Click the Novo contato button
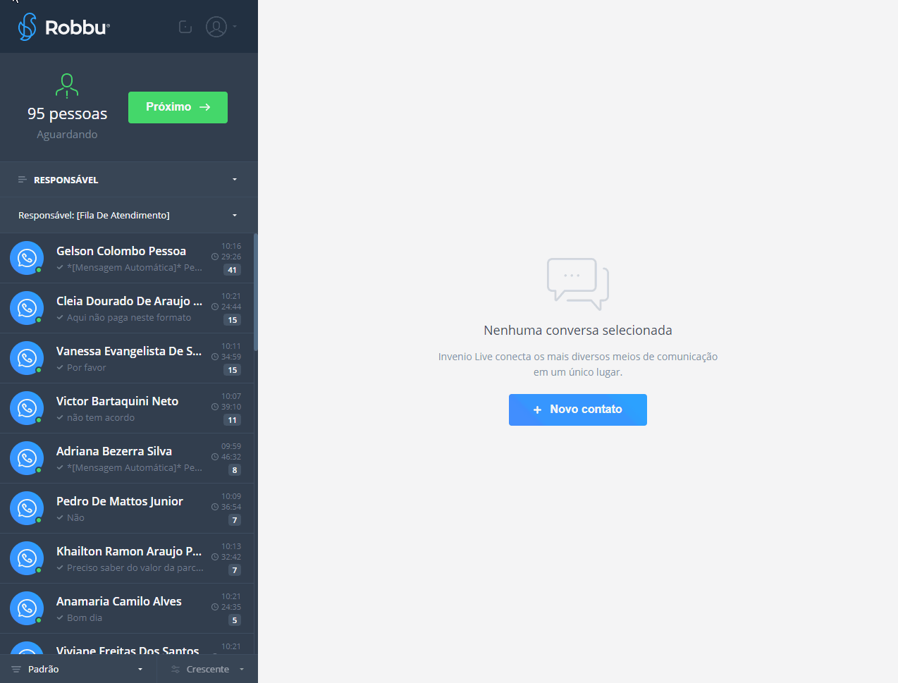Image resolution: width=898 pixels, height=683 pixels. click(x=577, y=410)
